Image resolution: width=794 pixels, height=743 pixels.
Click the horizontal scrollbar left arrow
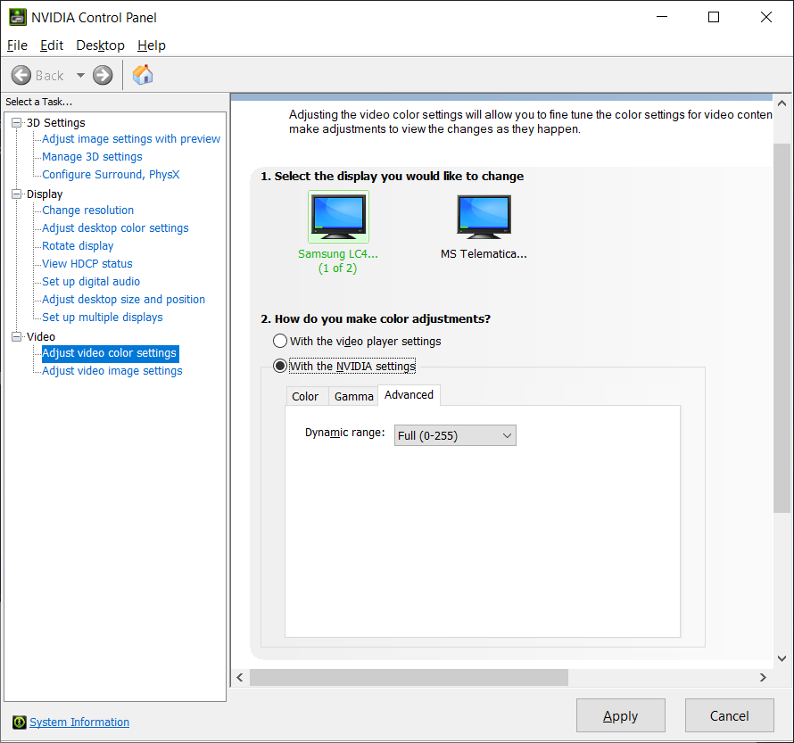coord(240,677)
